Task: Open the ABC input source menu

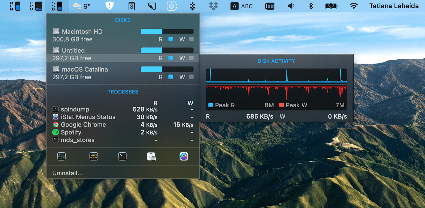Action: pyautogui.click(x=241, y=6)
